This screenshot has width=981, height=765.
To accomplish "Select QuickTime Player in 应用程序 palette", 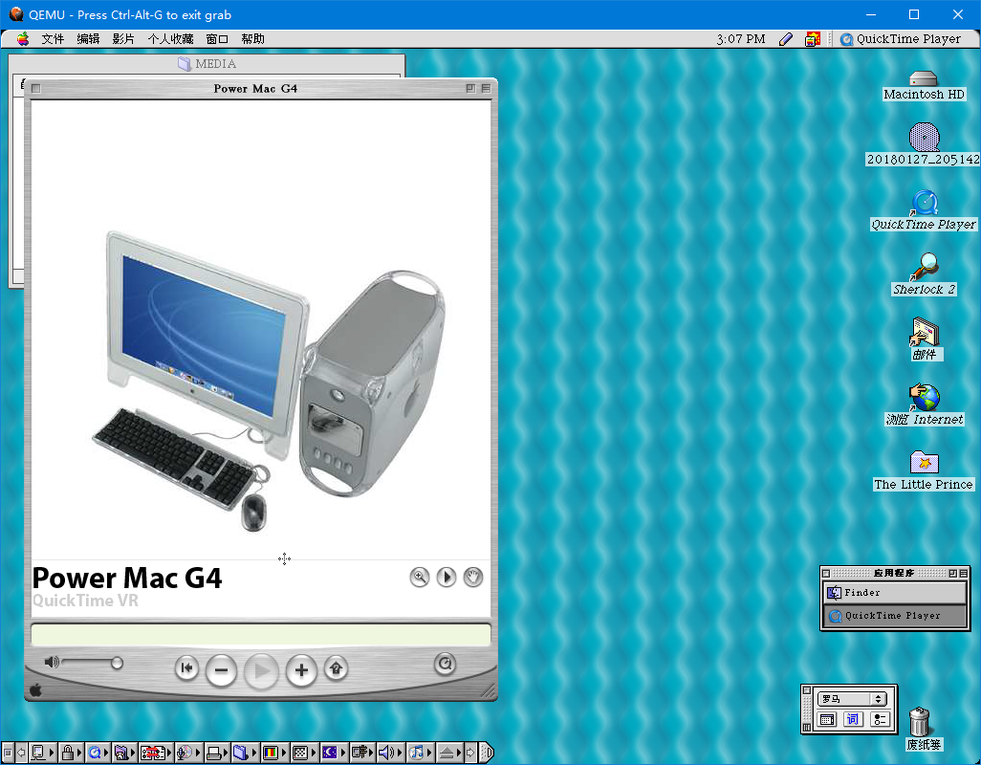I will pyautogui.click(x=895, y=616).
